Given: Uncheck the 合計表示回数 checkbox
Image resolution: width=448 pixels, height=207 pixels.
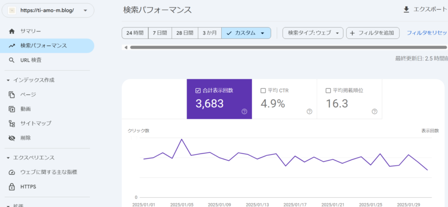Looking at the screenshot, I should tap(198, 91).
